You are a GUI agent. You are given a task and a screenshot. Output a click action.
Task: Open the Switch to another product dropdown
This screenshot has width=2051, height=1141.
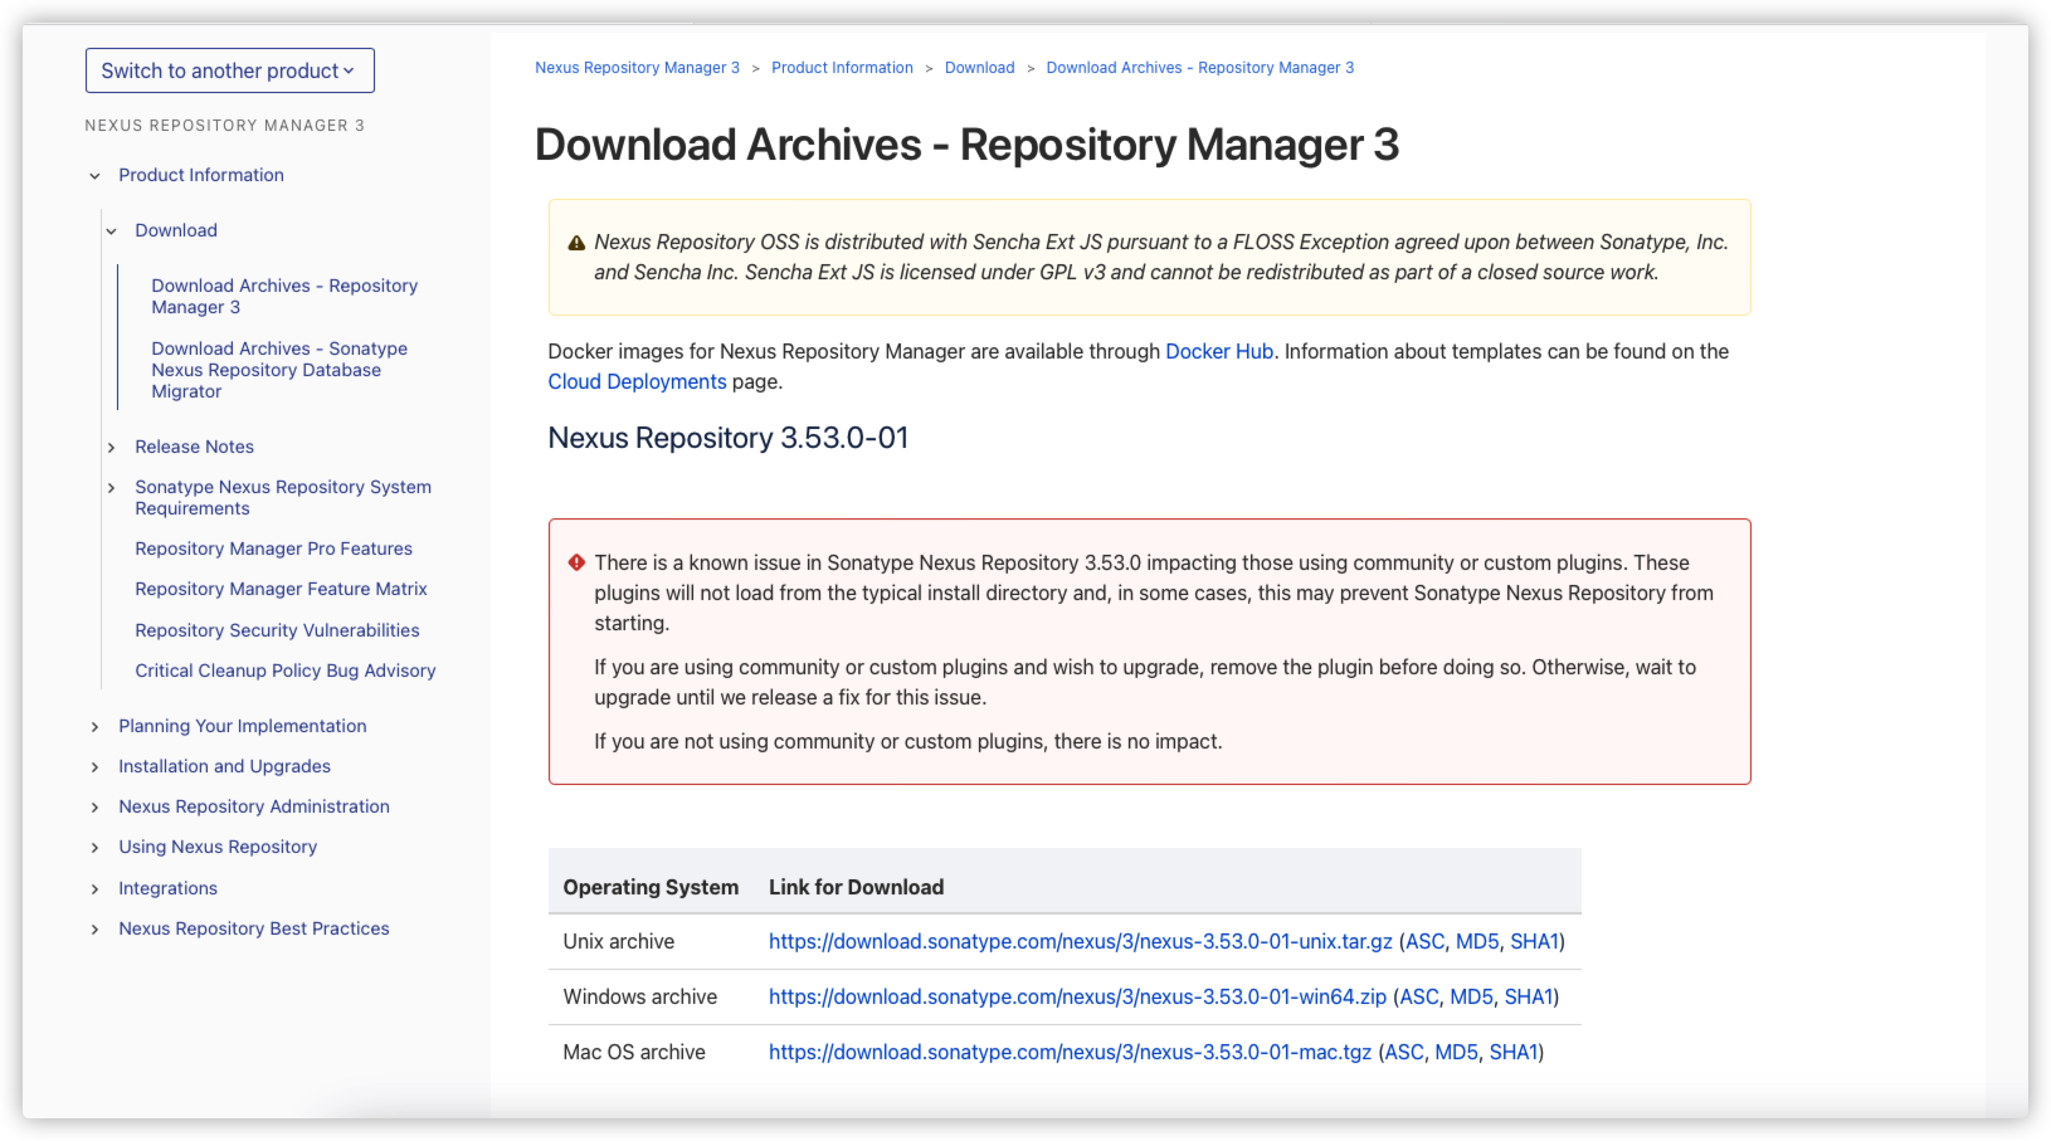229,70
